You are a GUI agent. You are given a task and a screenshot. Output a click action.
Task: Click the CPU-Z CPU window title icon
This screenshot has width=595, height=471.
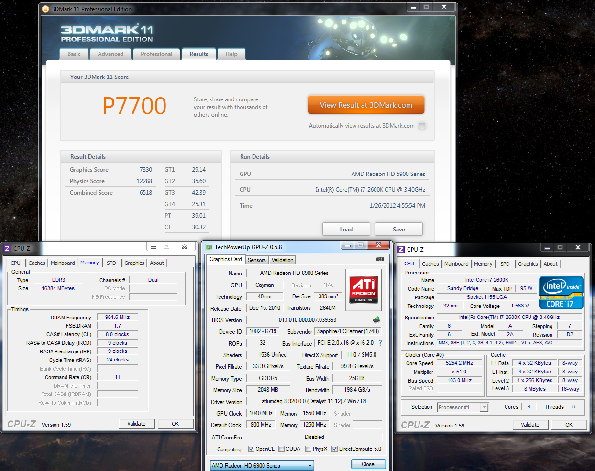point(401,250)
